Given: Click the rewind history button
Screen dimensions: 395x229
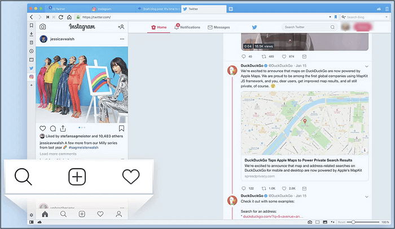Looking at the screenshot, I should (x=47, y=17).
